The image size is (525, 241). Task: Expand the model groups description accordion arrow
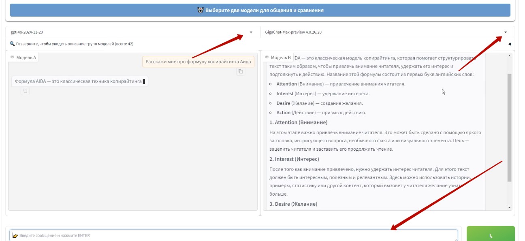[x=509, y=44]
